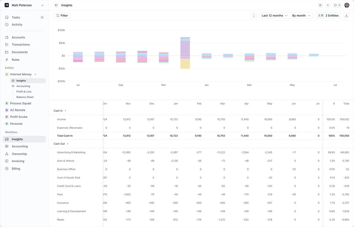Open Accounts wallet icon
The width and height of the screenshot is (354, 227).
pos(7,37)
